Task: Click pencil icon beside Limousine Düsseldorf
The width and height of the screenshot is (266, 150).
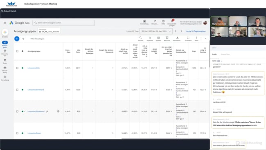Action: (47, 111)
